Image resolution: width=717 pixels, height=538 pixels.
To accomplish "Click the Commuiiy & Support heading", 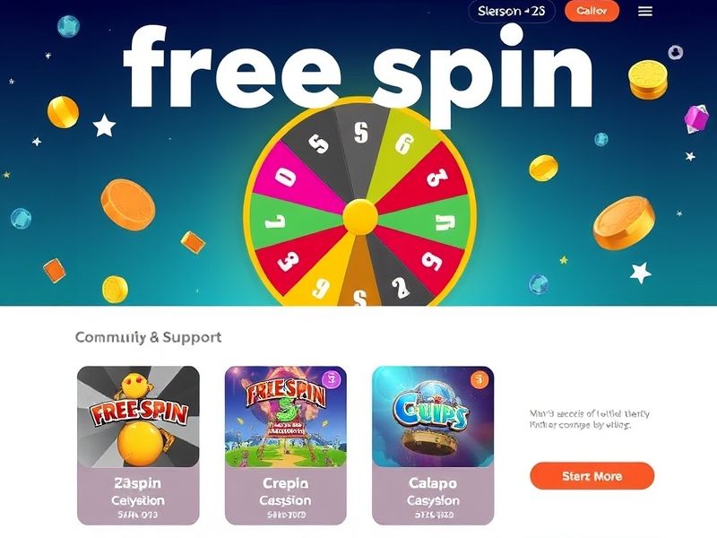I will point(148,337).
